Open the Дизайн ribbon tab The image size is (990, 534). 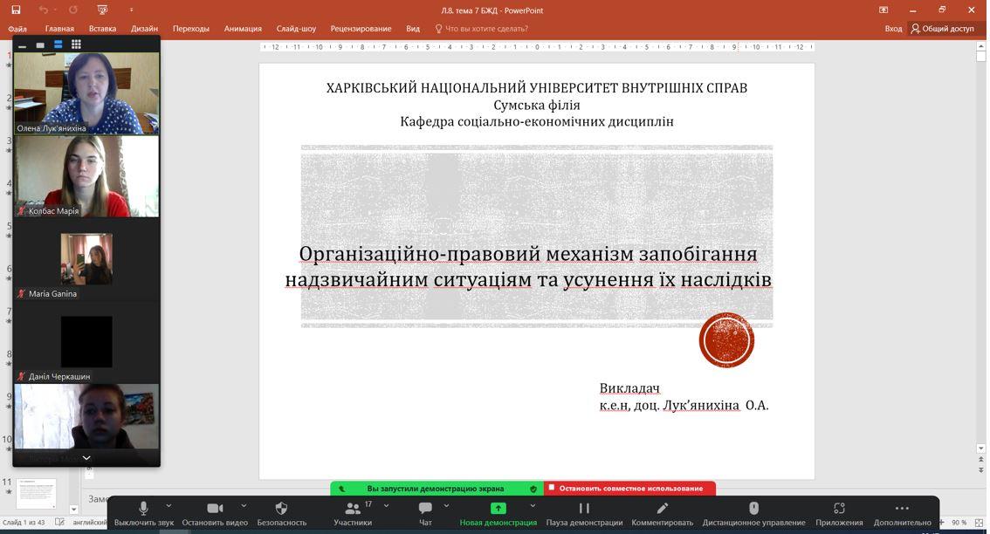(144, 29)
